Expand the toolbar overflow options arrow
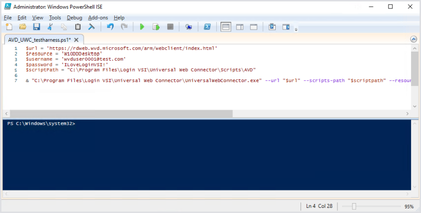The image size is (421, 213). click(x=296, y=29)
